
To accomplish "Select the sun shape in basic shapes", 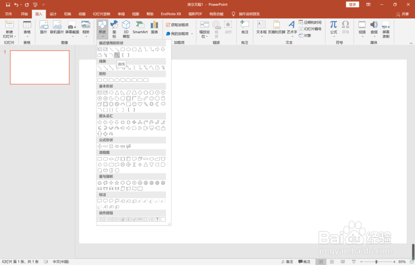I will 151,104.
